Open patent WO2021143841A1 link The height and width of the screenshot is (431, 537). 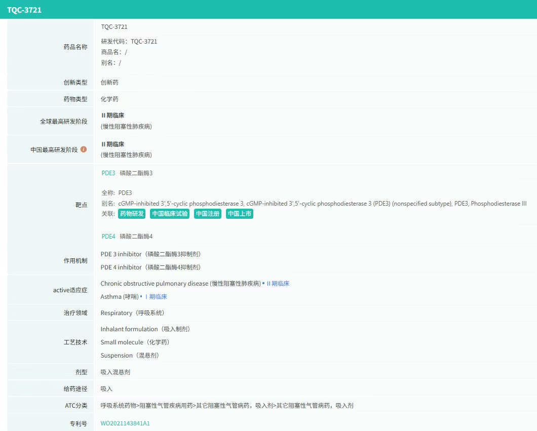(x=125, y=423)
